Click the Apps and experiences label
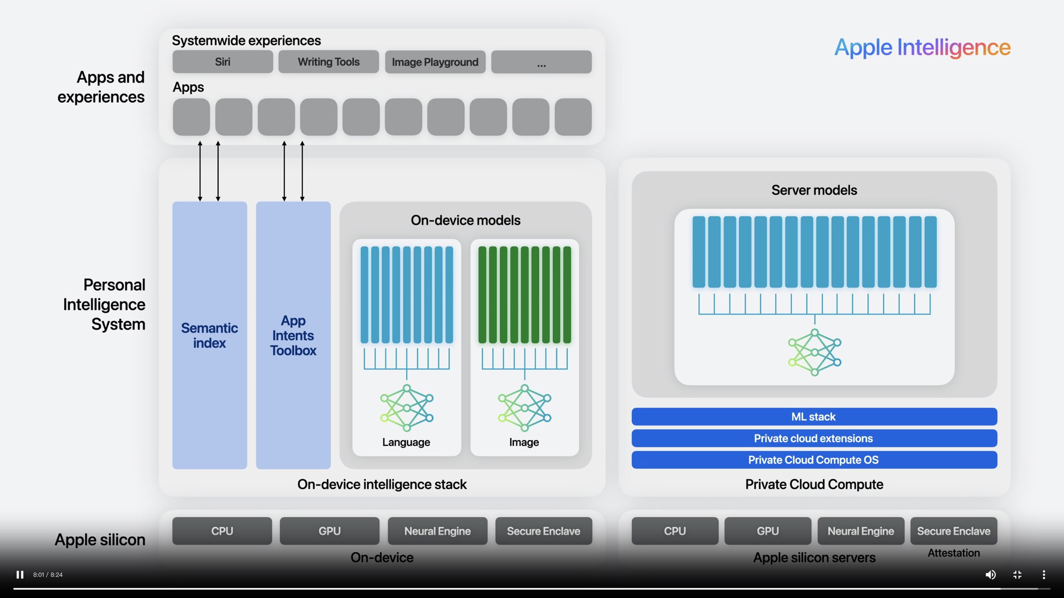 [x=101, y=87]
